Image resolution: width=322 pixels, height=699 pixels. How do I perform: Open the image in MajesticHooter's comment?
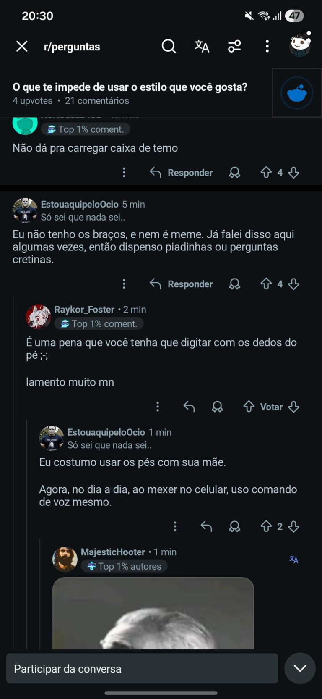pyautogui.click(x=153, y=613)
